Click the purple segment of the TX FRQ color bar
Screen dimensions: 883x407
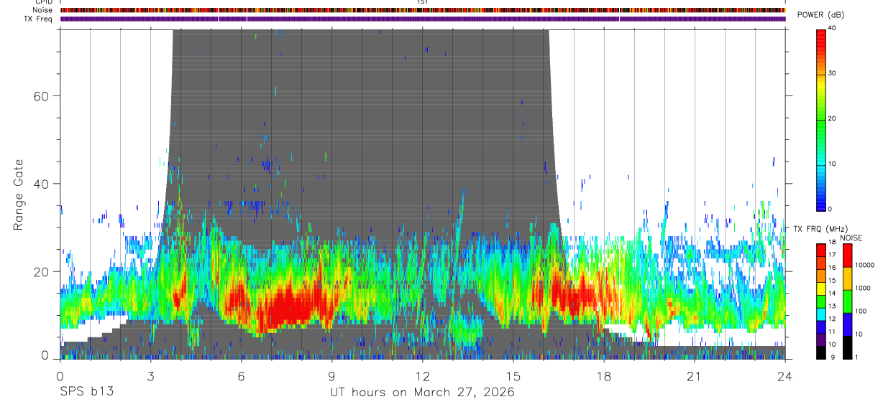(x=821, y=340)
